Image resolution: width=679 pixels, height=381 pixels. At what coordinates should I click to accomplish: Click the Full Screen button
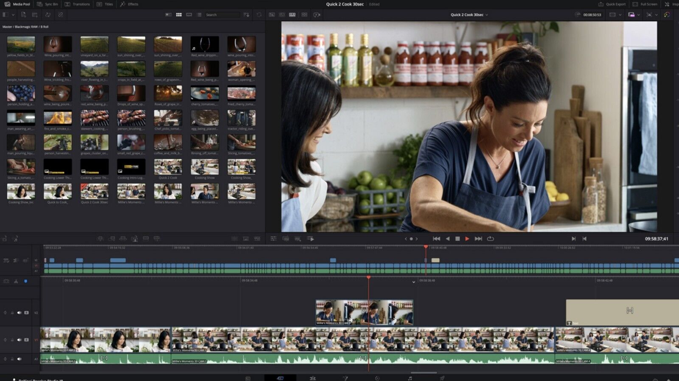pyautogui.click(x=645, y=4)
